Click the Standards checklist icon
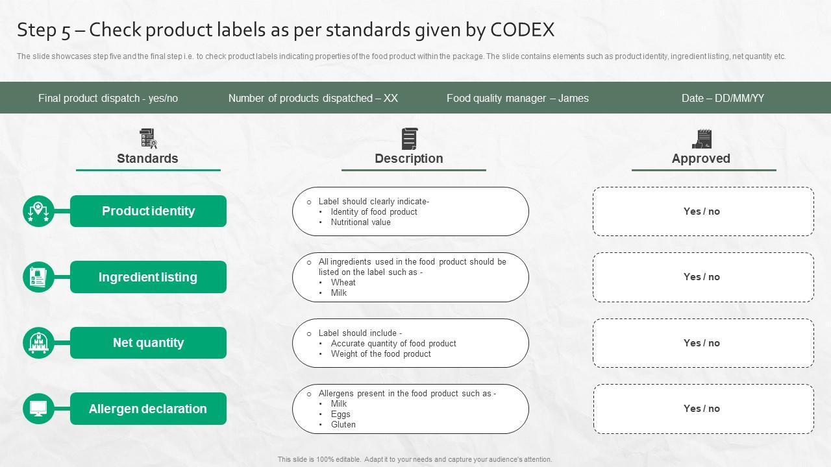Viewport: 831px width, 467px height. pos(148,138)
